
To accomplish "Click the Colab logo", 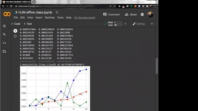I will tap(7, 14).
